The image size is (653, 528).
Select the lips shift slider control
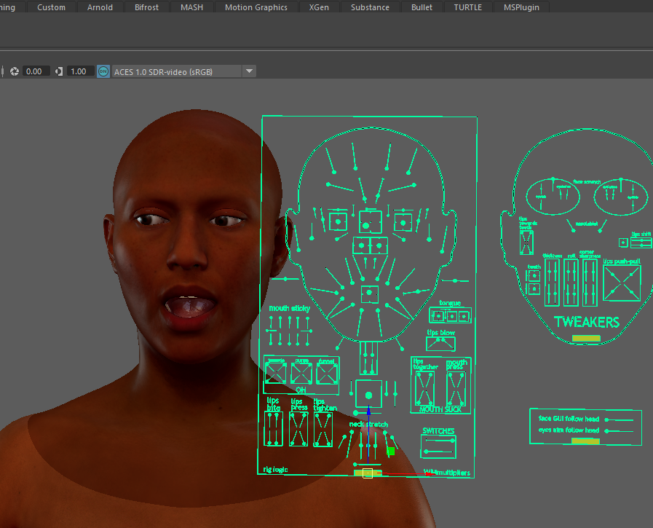pyautogui.click(x=641, y=242)
